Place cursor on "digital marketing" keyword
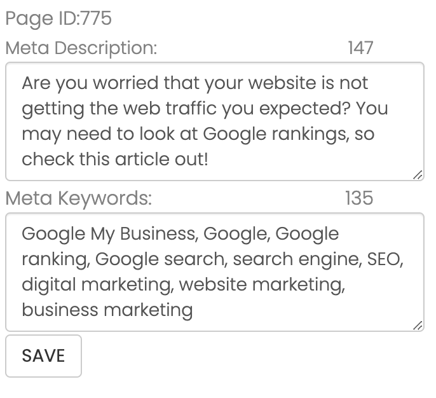Screen dimensions: 436x398 click(97, 285)
